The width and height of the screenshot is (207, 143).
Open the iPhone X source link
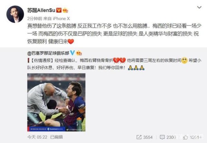(61, 19)
